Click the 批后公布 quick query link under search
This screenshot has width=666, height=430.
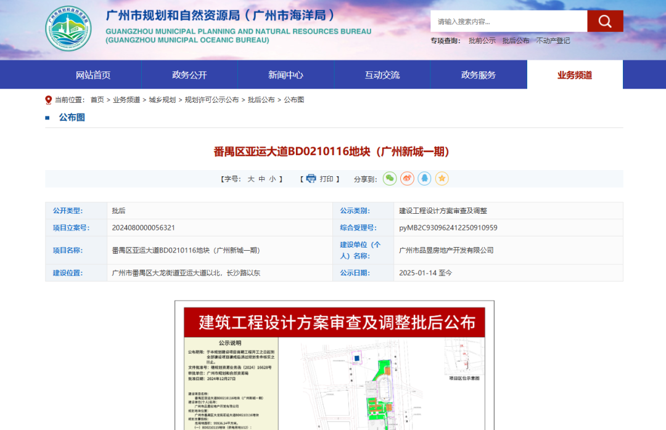point(516,41)
